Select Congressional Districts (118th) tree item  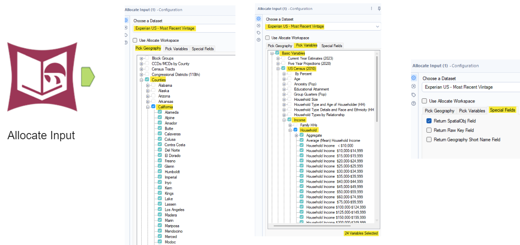(x=176, y=74)
